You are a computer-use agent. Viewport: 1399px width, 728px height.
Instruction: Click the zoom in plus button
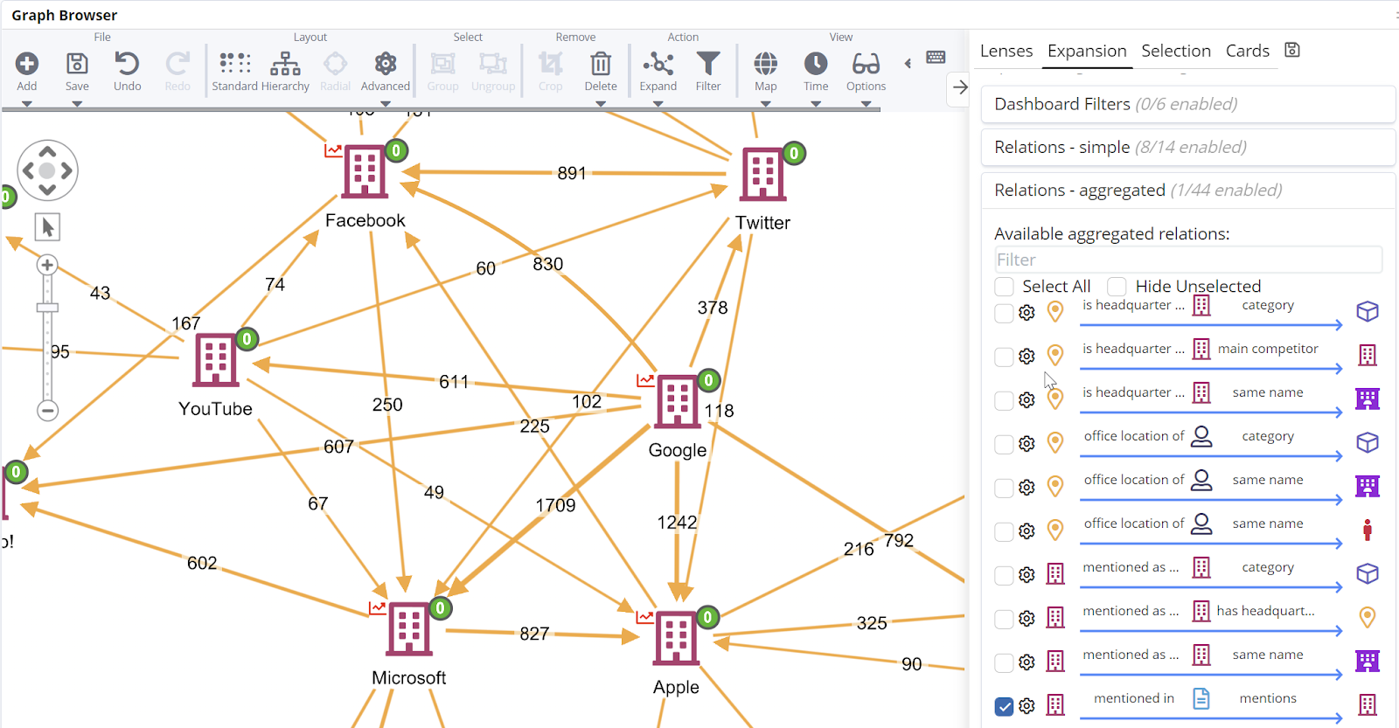(x=47, y=265)
